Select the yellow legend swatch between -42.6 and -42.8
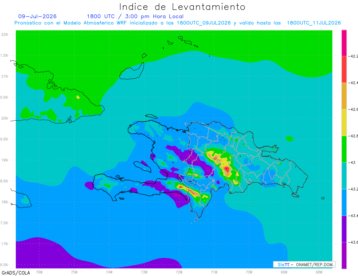Viewport: 358px width, 276px height. (344, 122)
